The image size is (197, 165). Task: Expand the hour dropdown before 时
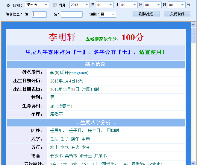pos(152,5)
